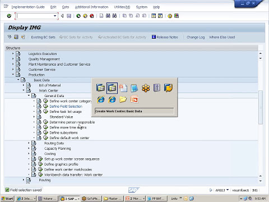Open the Utilities menu
This screenshot has height=202, width=269.
[122, 7]
